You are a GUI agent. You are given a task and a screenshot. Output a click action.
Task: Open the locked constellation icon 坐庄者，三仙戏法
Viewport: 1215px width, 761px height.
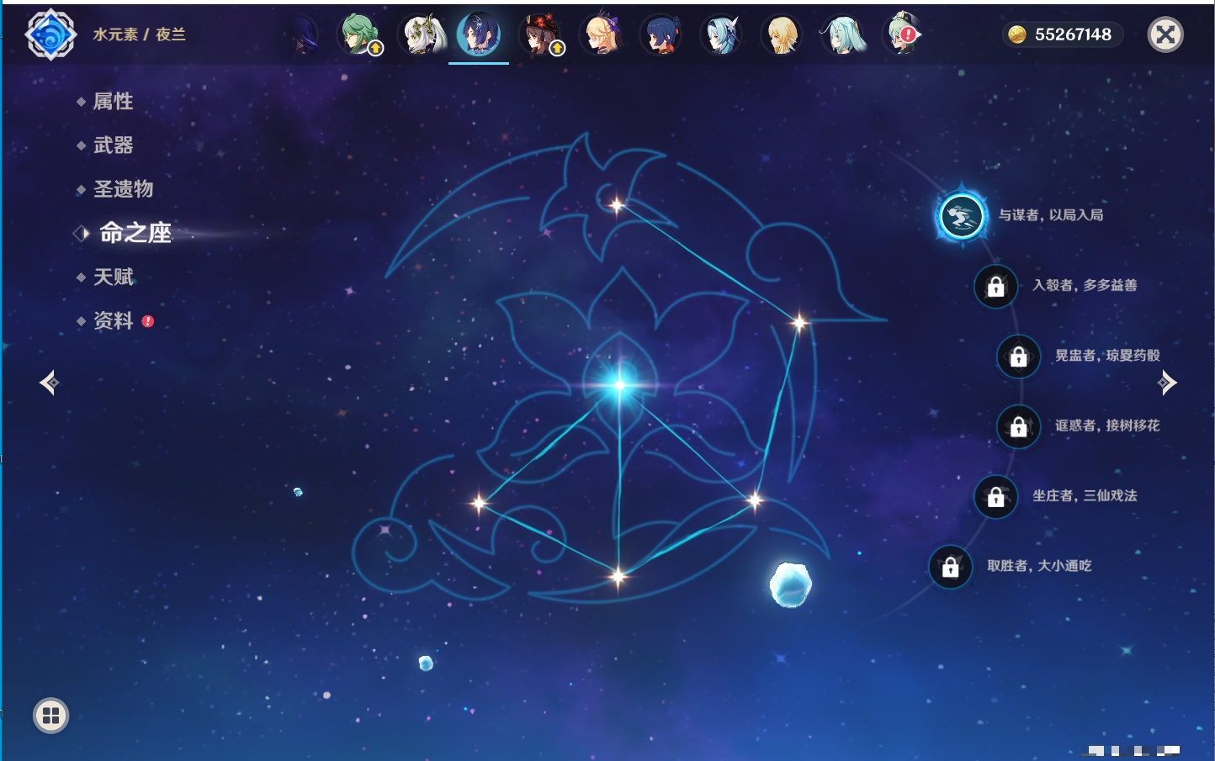click(995, 497)
